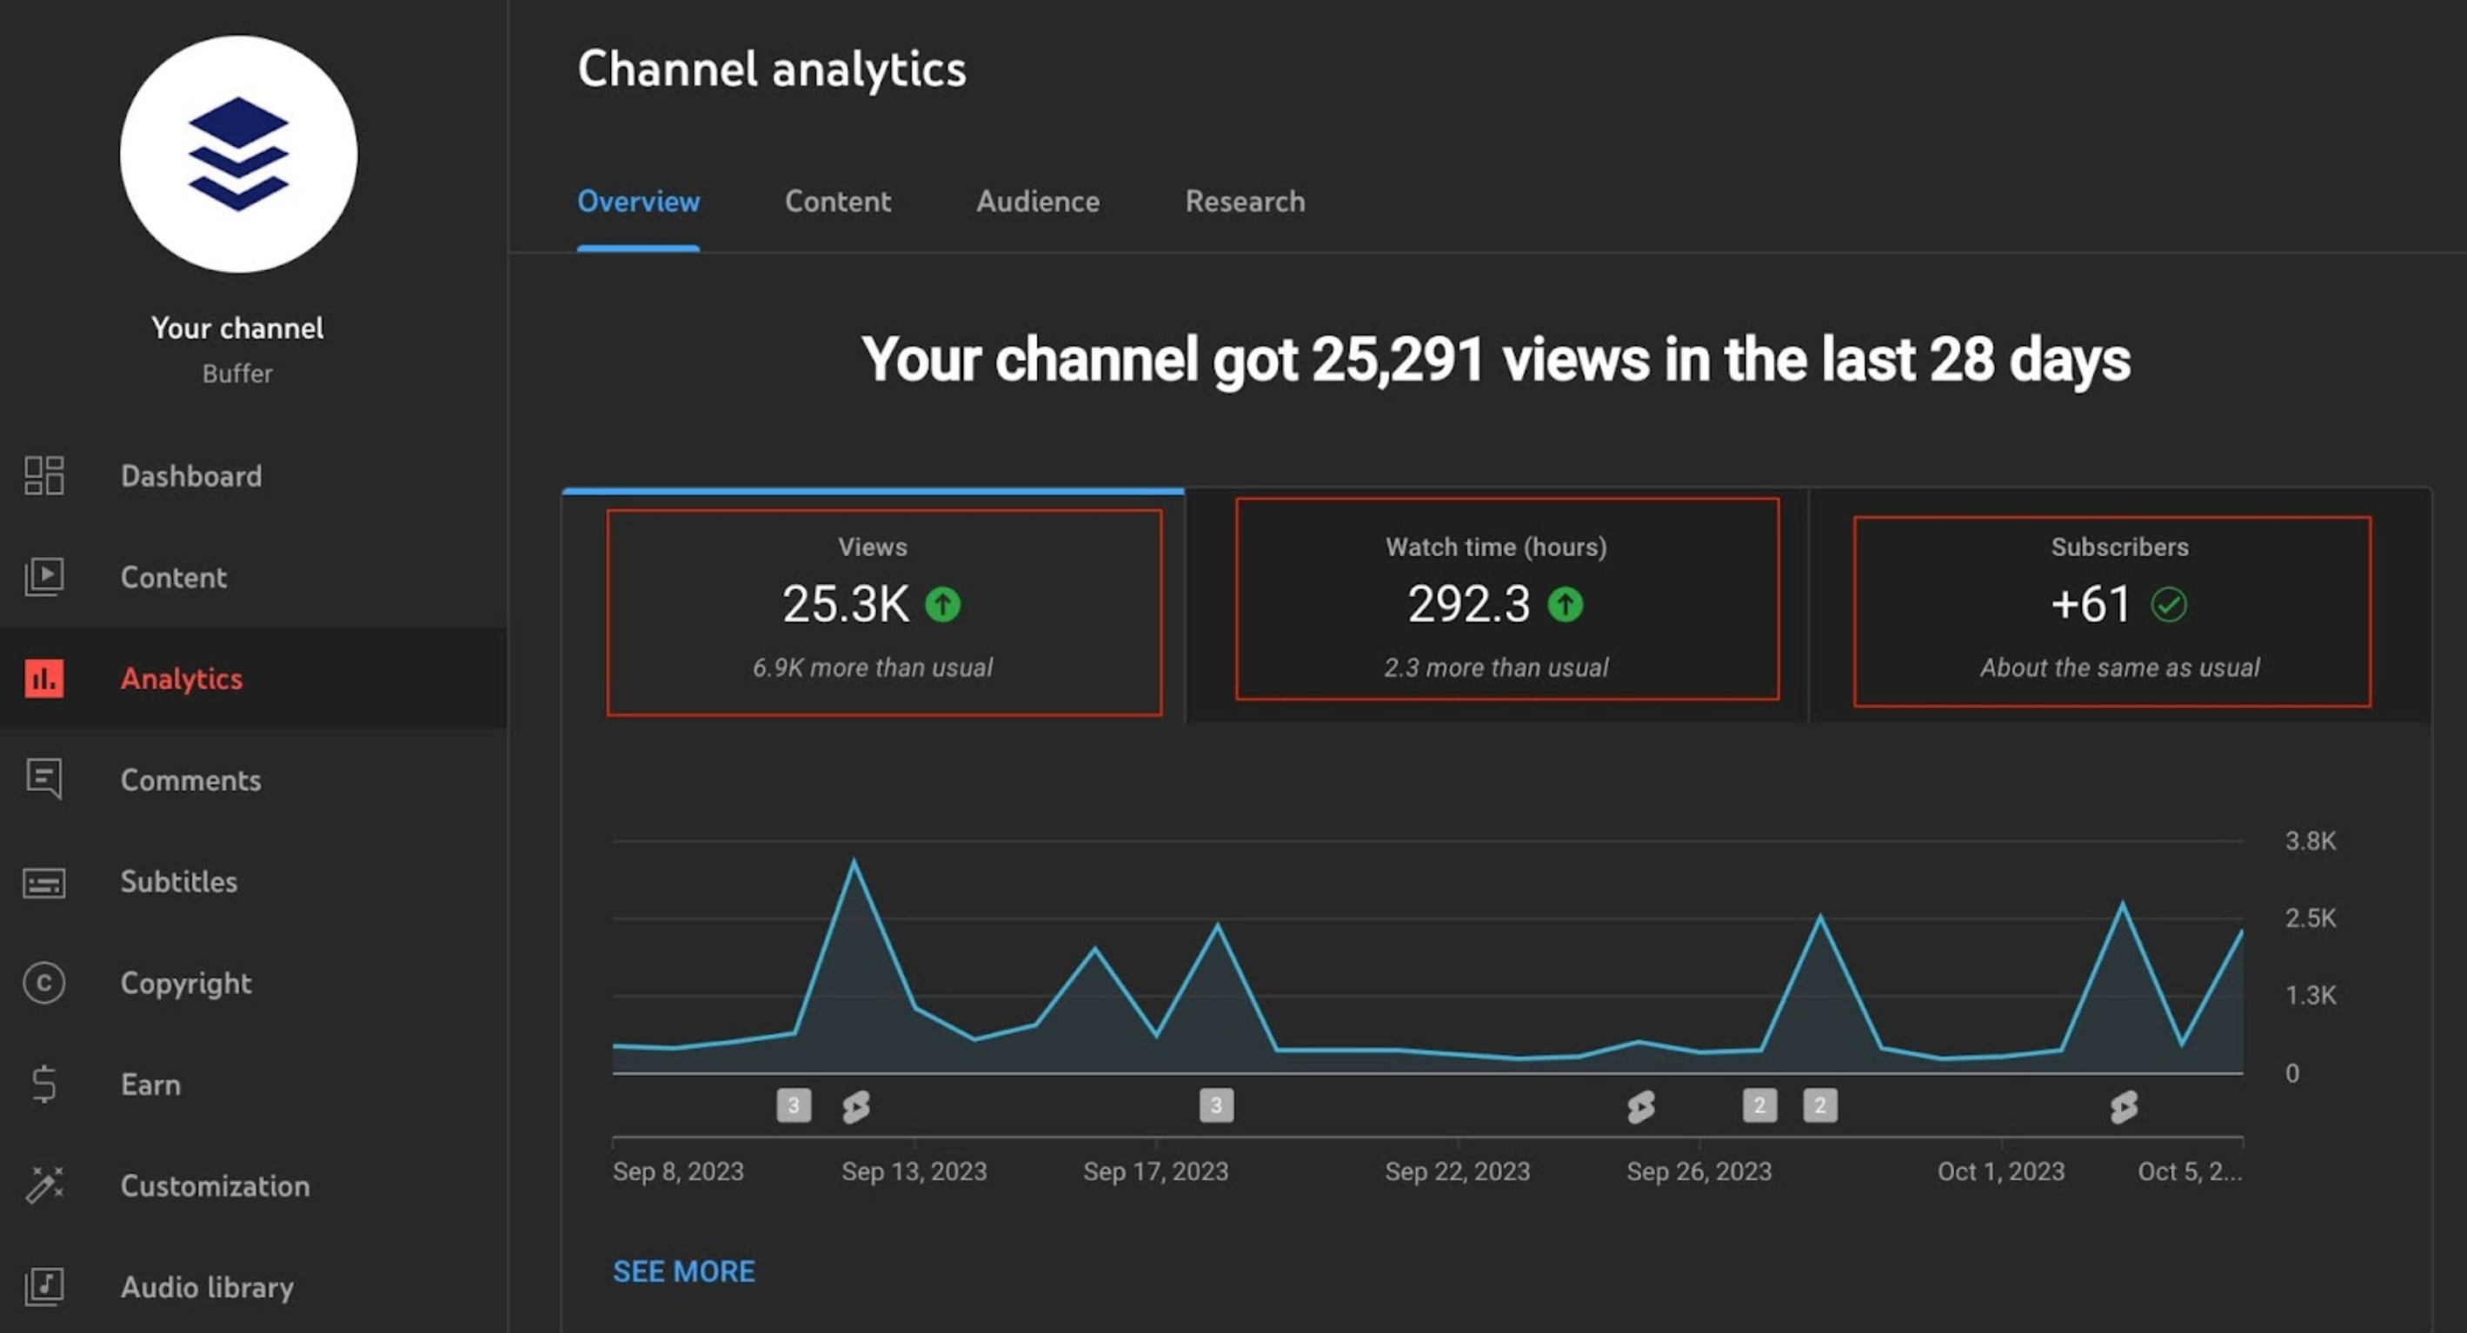Switch to the Content analytics tab
2467x1333 pixels.
(x=837, y=202)
